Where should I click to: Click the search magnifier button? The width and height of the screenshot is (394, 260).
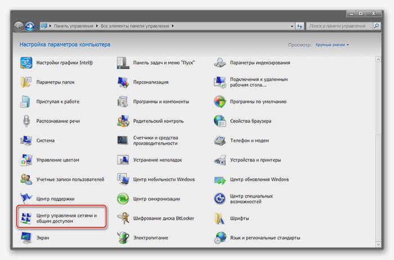click(377, 26)
